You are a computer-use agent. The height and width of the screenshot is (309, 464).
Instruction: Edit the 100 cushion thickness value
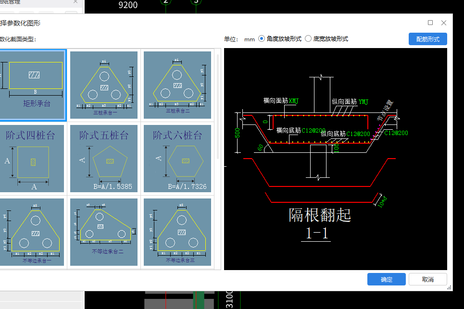point(336,148)
